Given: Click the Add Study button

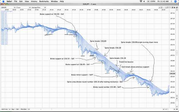Looking at the screenshot, I should click(5, 109).
